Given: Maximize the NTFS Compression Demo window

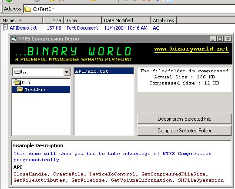Looking at the screenshot, I should [x=220, y=39].
